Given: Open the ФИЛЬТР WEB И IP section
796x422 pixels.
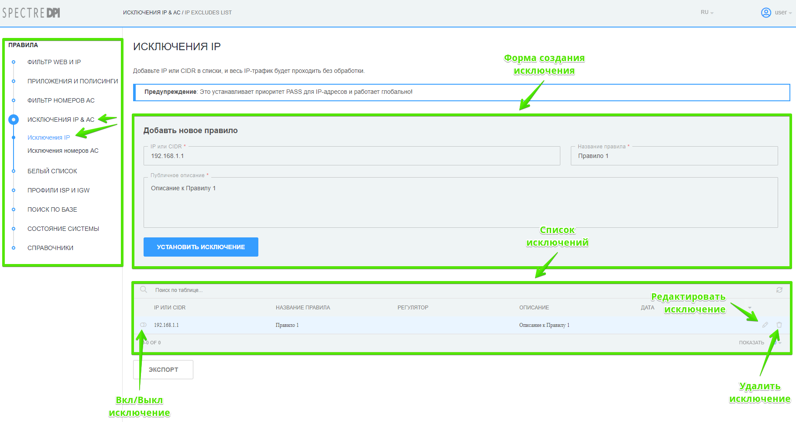Looking at the screenshot, I should point(54,62).
